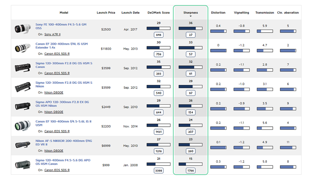
Task: Open the Sony A7R II camera link
Action: (x=52, y=34)
